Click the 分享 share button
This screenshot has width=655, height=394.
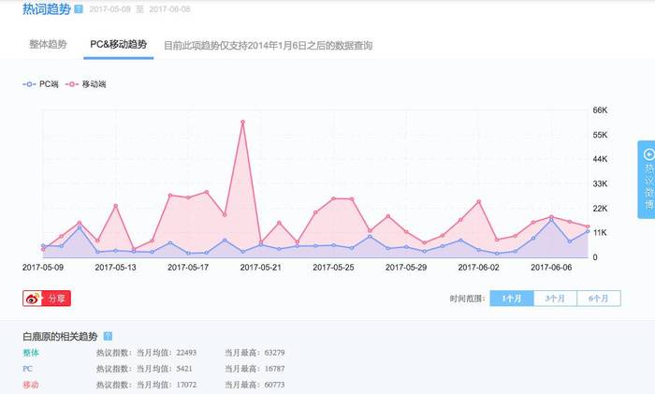coord(47,299)
